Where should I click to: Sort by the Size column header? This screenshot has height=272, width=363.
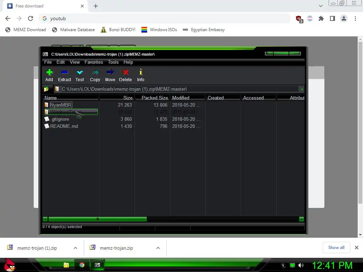[x=117, y=98]
